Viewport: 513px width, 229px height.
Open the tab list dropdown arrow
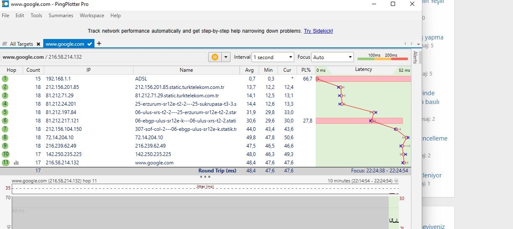tap(418, 44)
